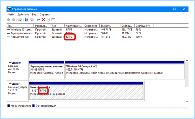Click the red X delete icon
This screenshot has width=195, height=119.
click(x=43, y=20)
